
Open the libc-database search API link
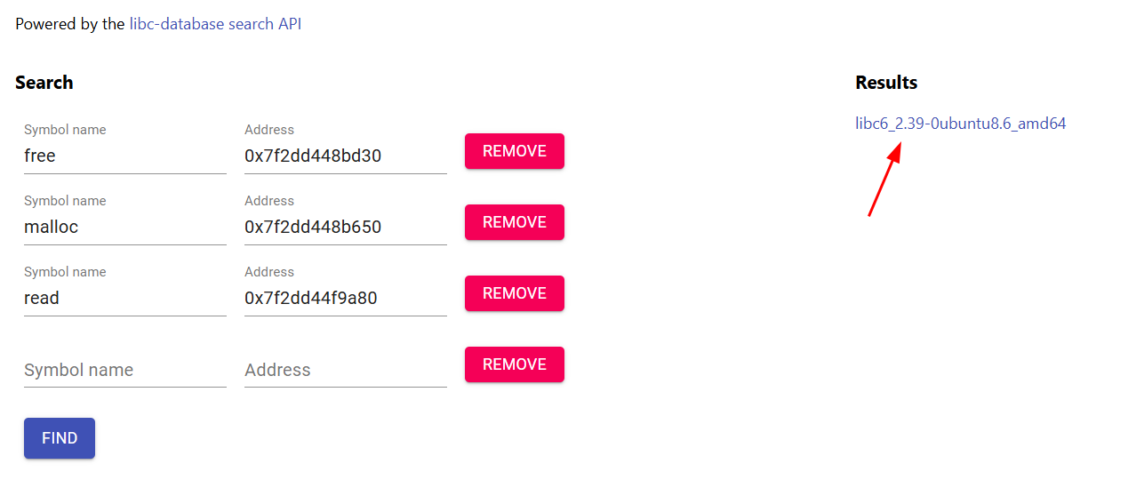[x=215, y=24]
